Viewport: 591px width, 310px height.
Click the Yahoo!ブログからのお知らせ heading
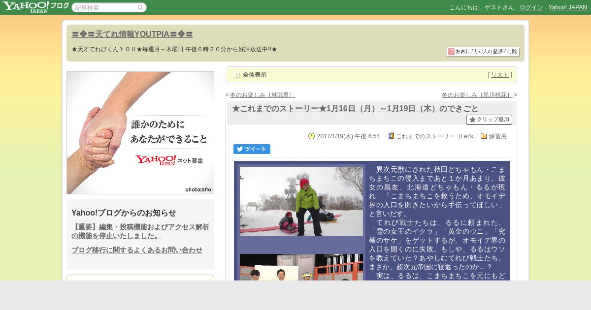click(124, 213)
